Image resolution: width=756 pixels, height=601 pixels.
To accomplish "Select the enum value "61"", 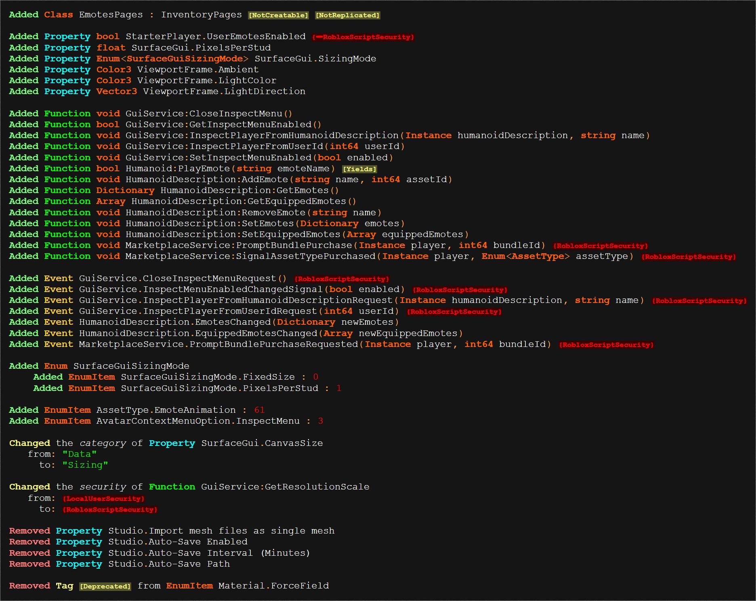I will click(x=259, y=410).
